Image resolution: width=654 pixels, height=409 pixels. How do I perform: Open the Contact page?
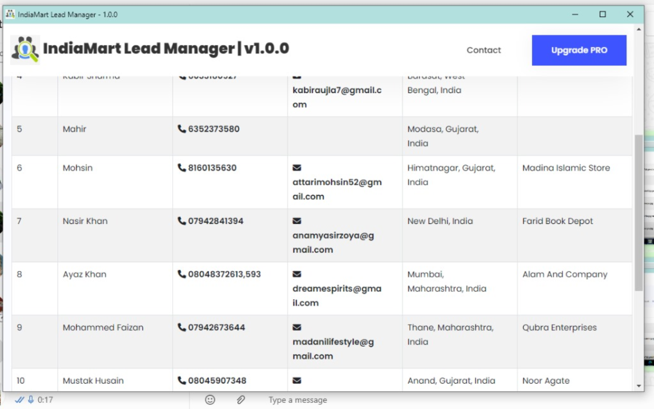[483, 50]
